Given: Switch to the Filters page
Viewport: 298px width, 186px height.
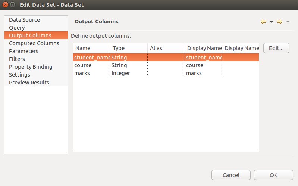Looking at the screenshot, I should [17, 59].
